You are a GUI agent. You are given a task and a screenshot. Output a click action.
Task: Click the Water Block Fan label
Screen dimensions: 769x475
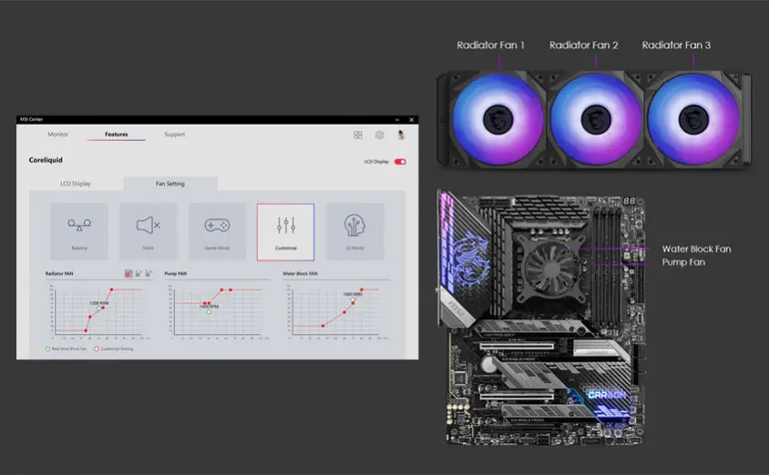pos(696,248)
